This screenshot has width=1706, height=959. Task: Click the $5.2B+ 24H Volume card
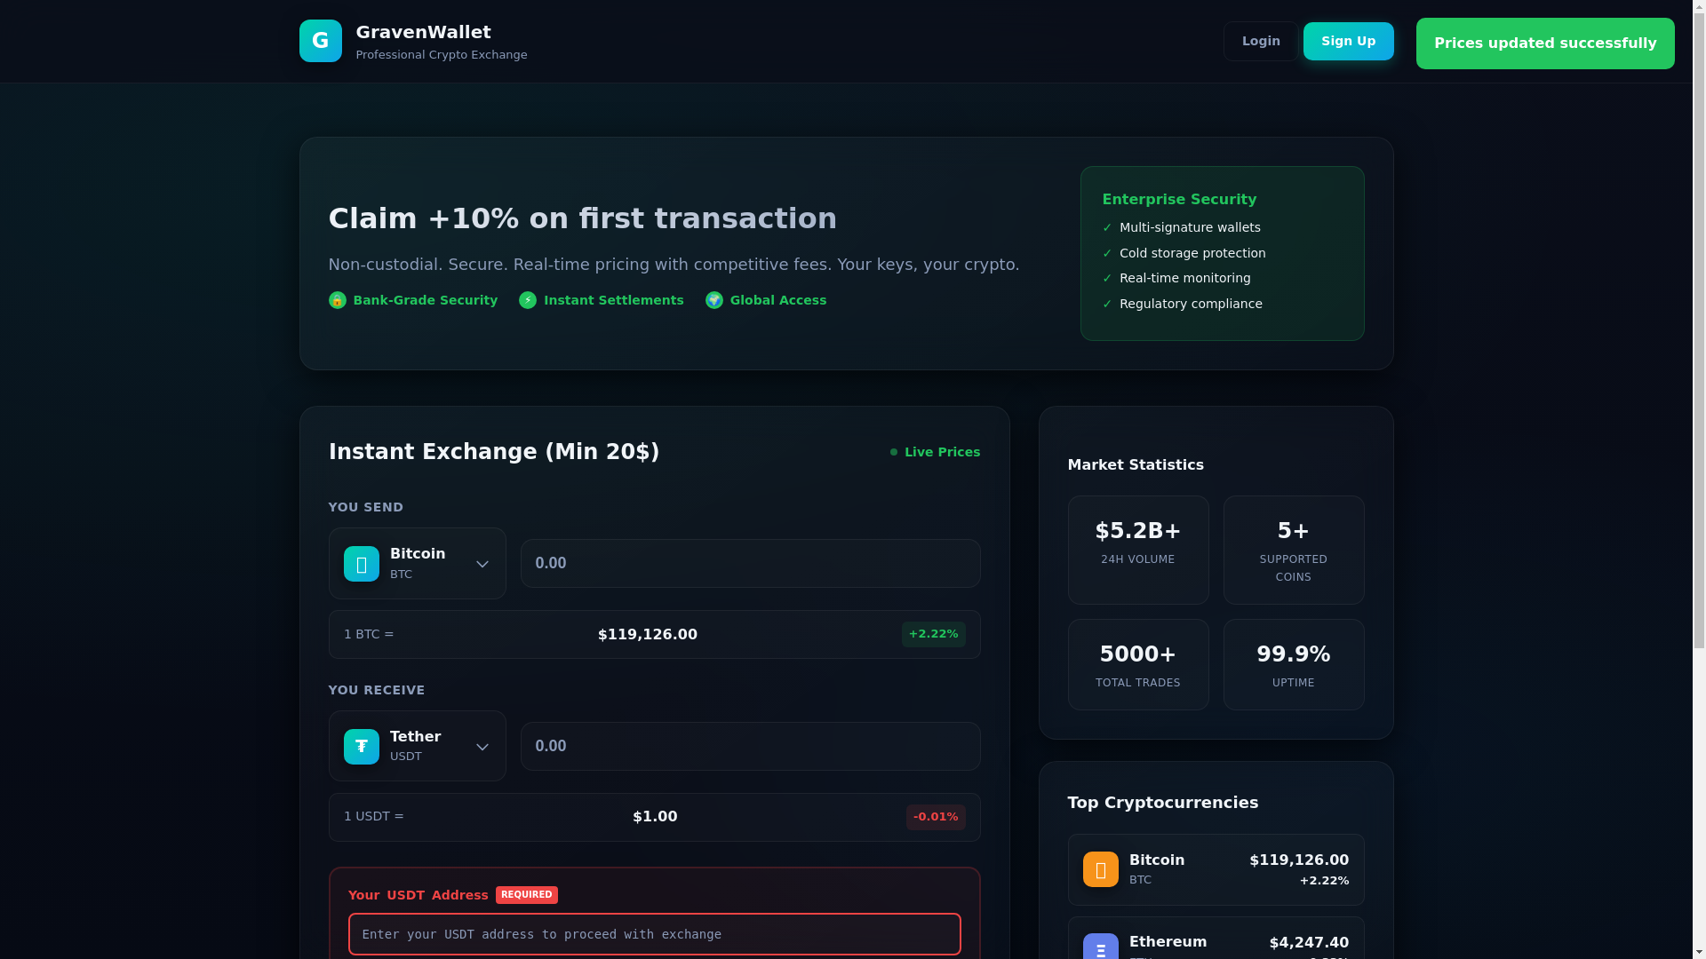click(x=1138, y=550)
